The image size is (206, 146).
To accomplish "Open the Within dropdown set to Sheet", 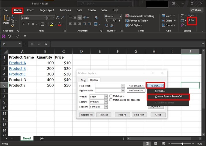I will (x=99, y=97).
